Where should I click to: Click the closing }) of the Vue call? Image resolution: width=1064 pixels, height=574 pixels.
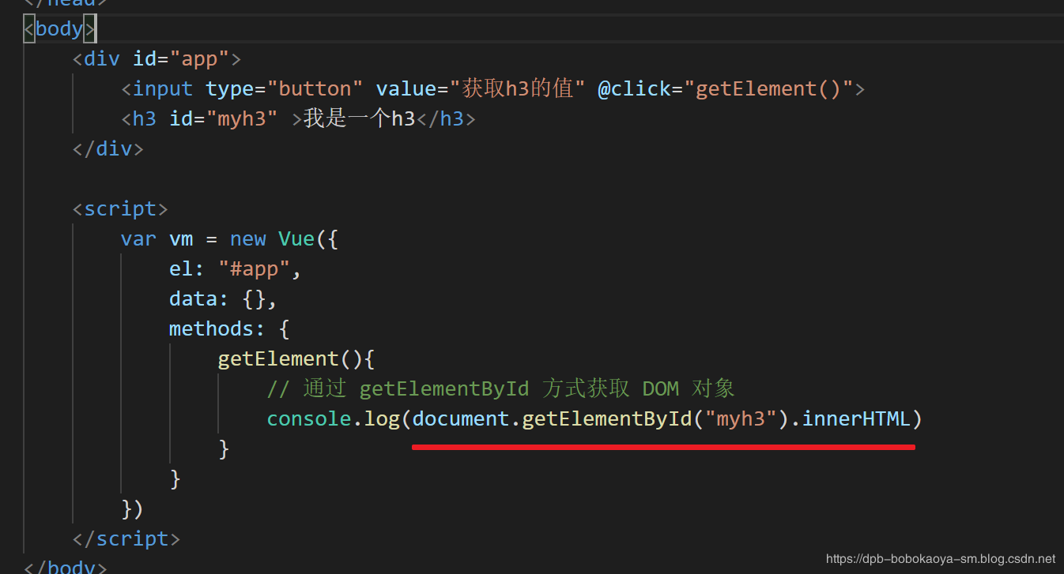coord(133,508)
